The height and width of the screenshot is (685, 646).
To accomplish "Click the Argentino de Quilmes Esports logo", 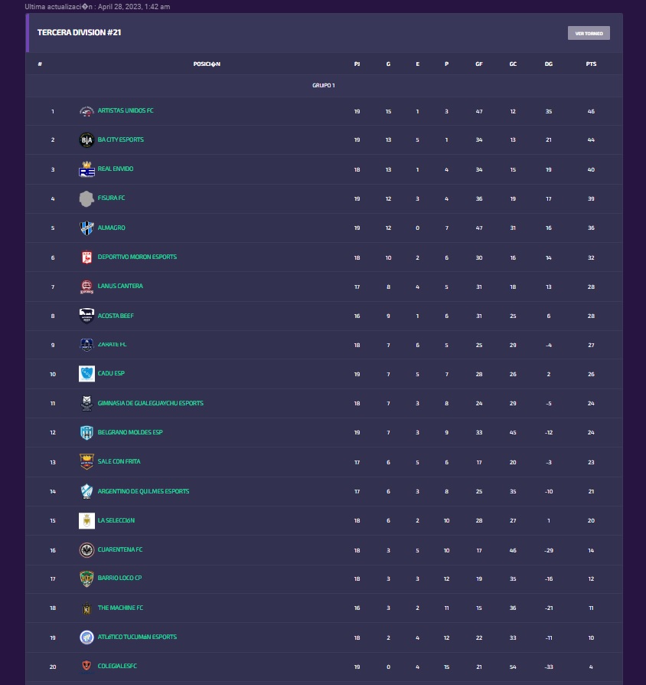I will pos(86,491).
